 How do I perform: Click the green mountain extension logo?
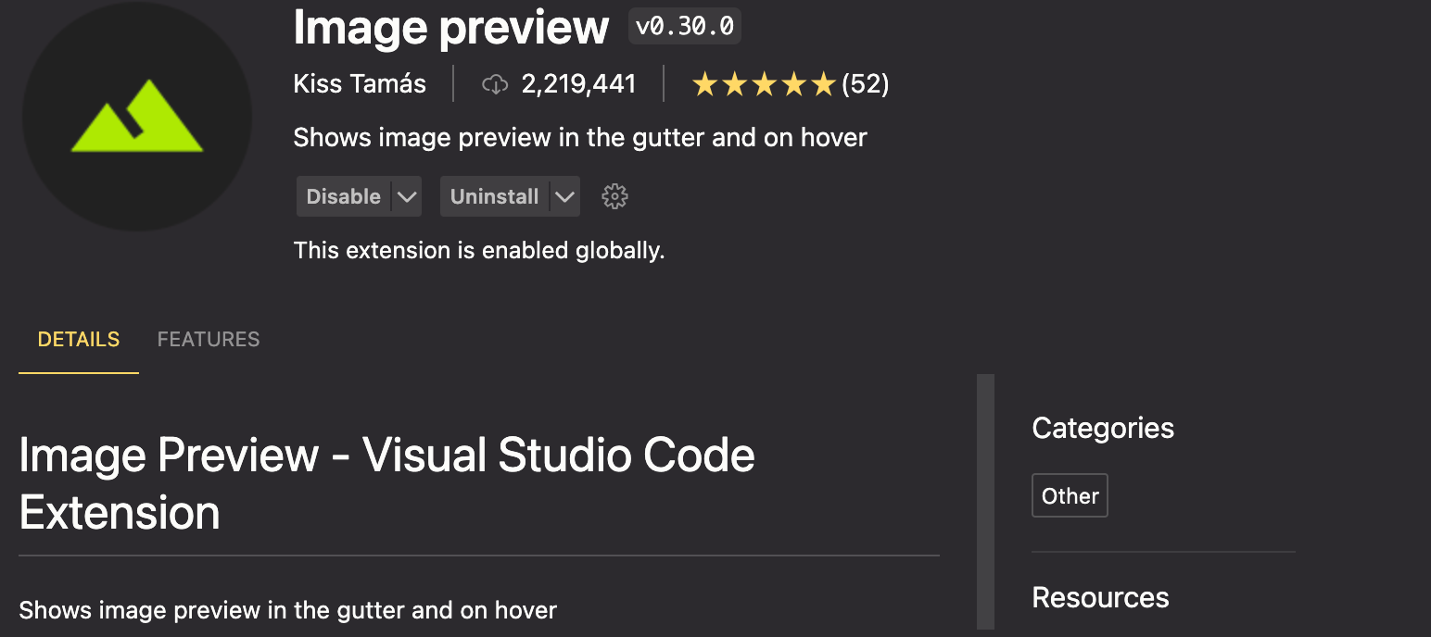pos(137,117)
